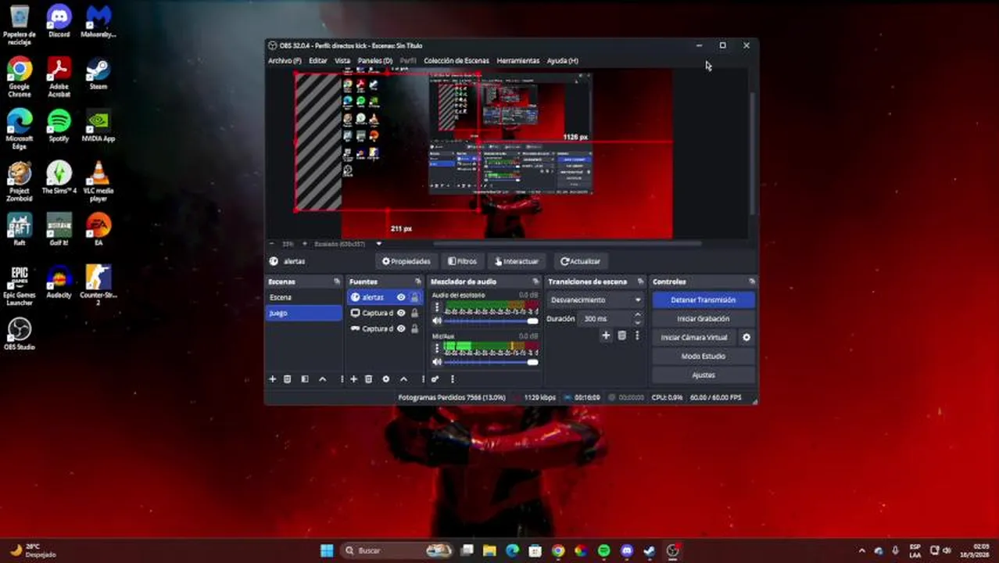Undock the Mezclador de audio panel
This screenshot has width=999, height=563.
535,281
